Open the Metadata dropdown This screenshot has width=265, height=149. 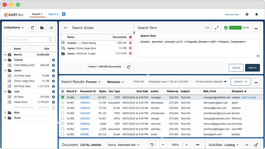click(x=116, y=82)
